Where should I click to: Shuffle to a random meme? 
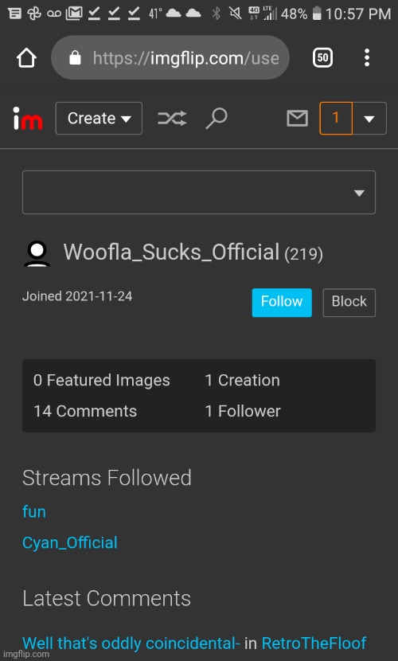point(172,119)
